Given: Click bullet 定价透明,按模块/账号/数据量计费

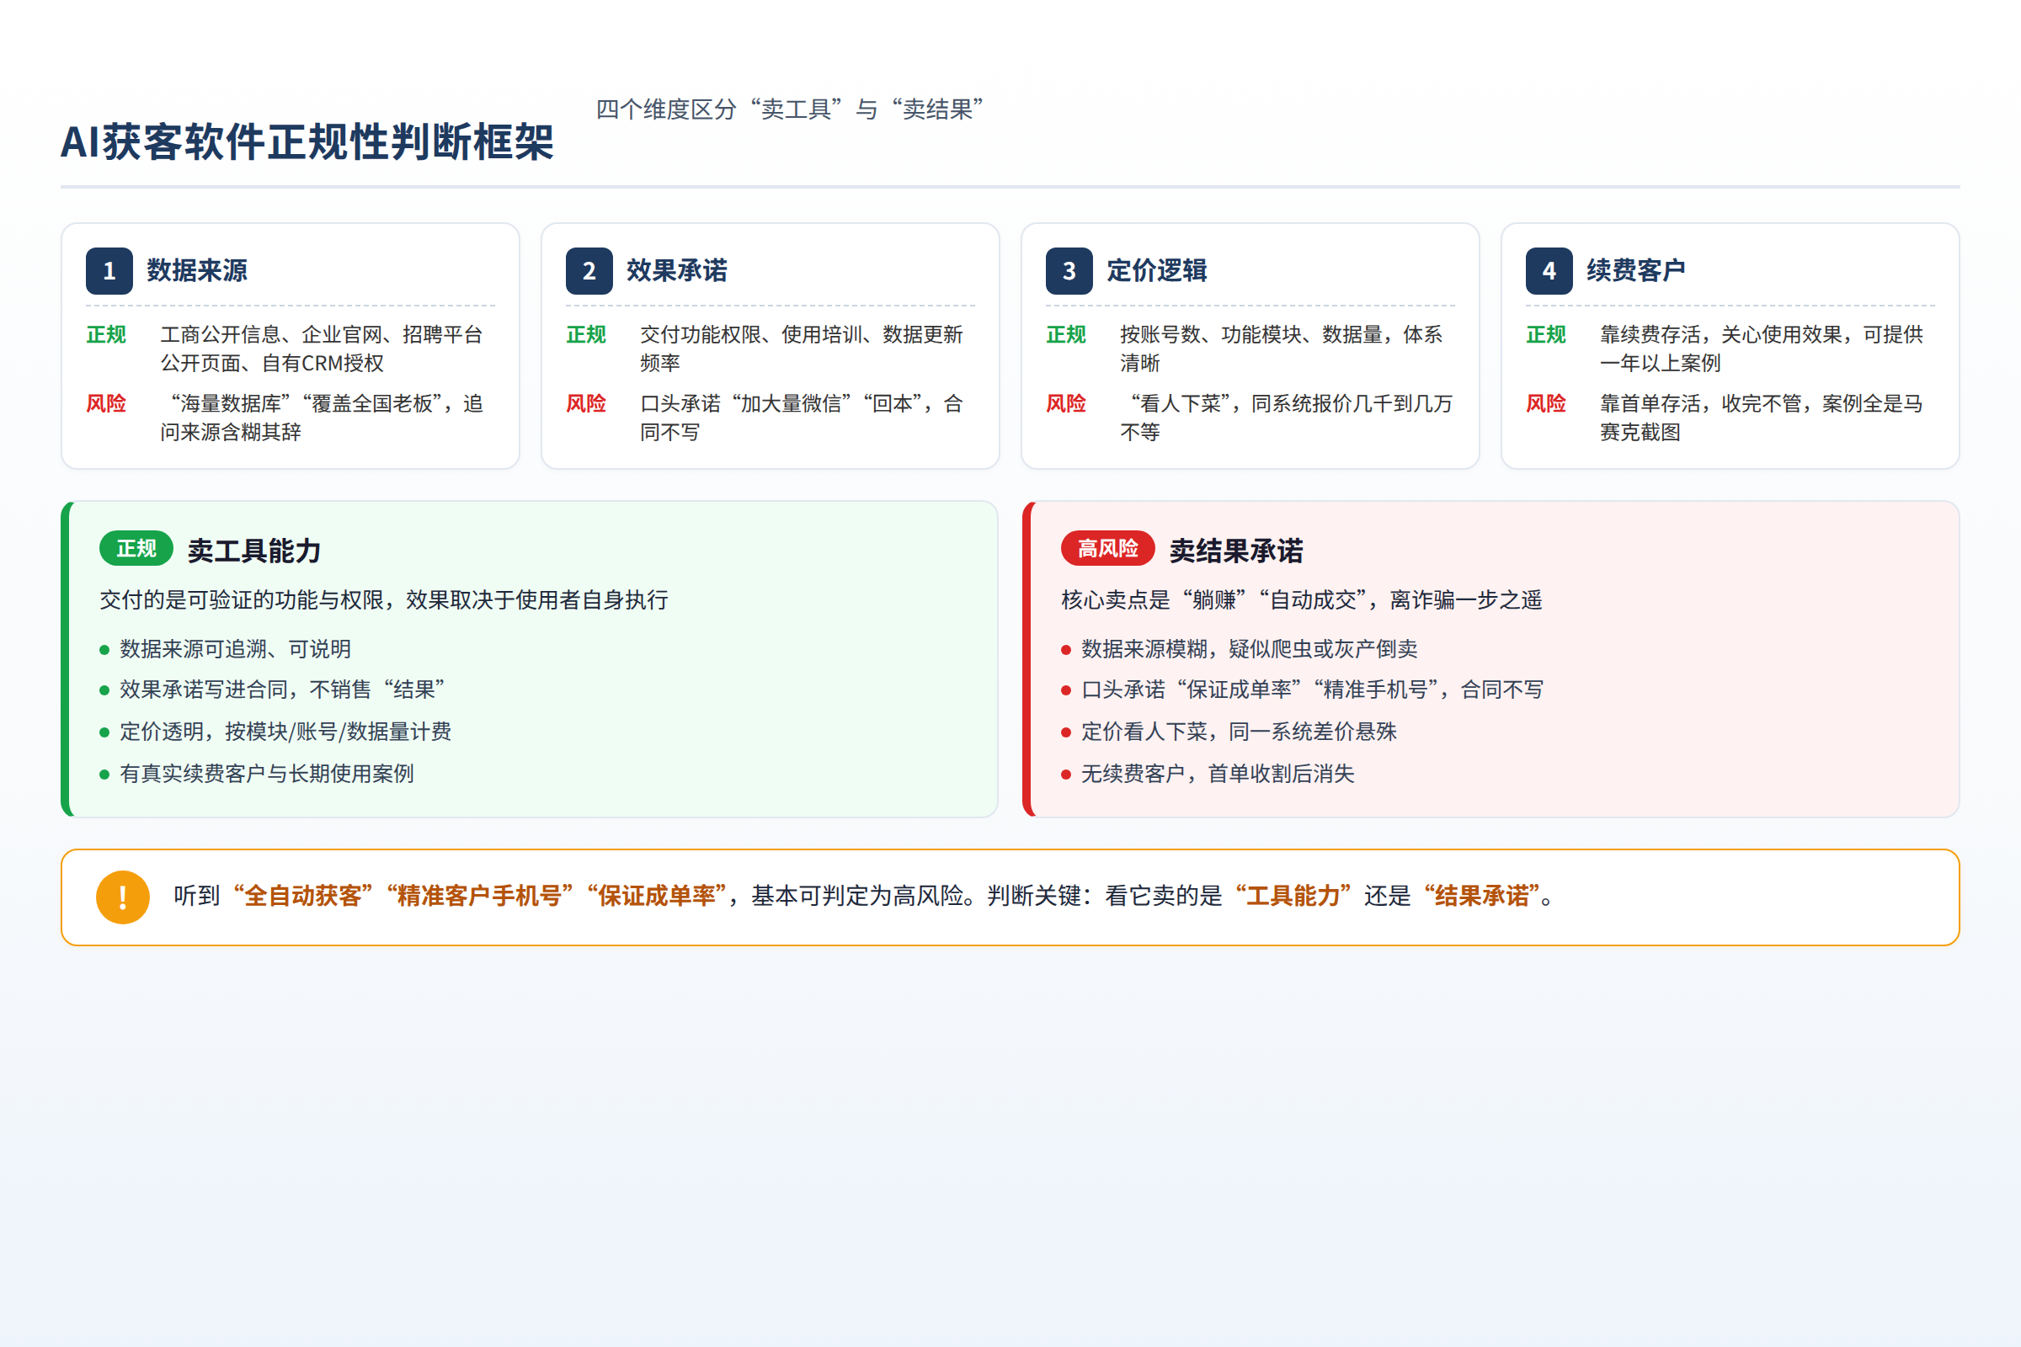Looking at the screenshot, I should [x=285, y=732].
